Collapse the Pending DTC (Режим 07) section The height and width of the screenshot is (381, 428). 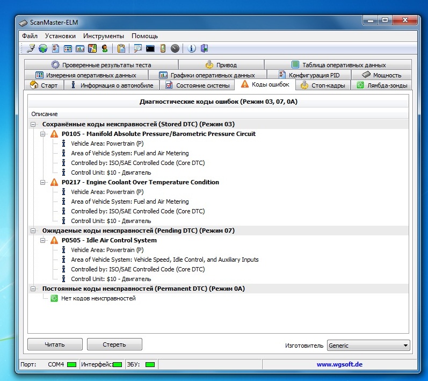click(x=34, y=231)
